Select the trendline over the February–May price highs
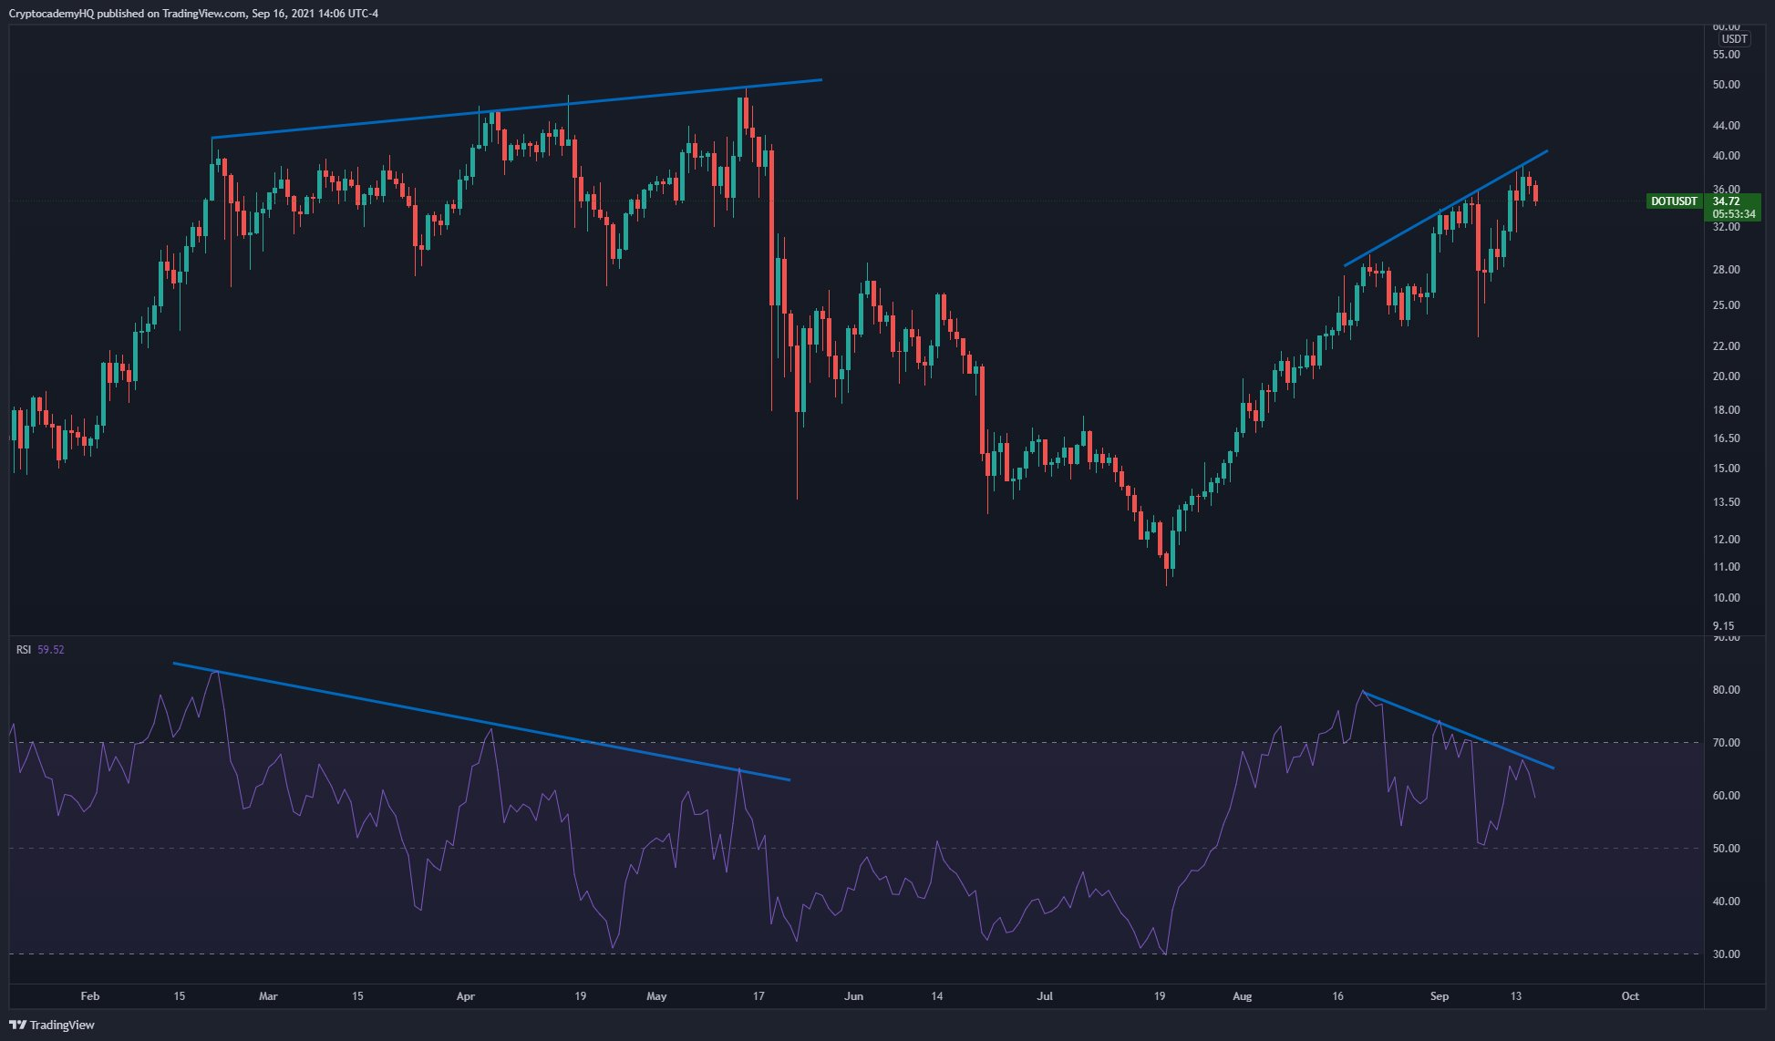The image size is (1775, 1041). [517, 108]
